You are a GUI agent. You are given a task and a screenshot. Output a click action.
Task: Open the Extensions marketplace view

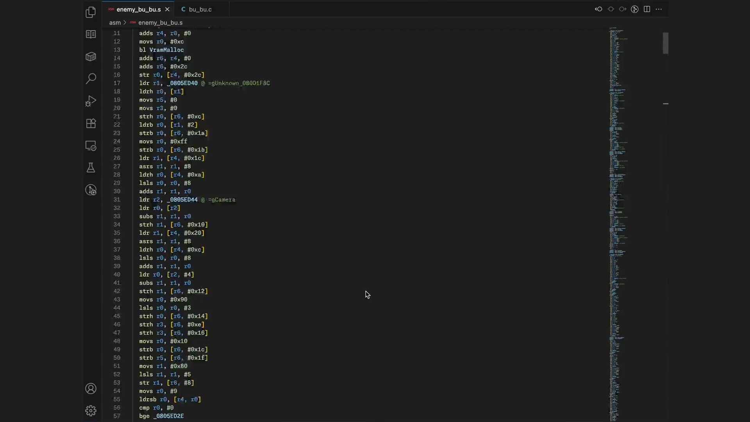91,123
